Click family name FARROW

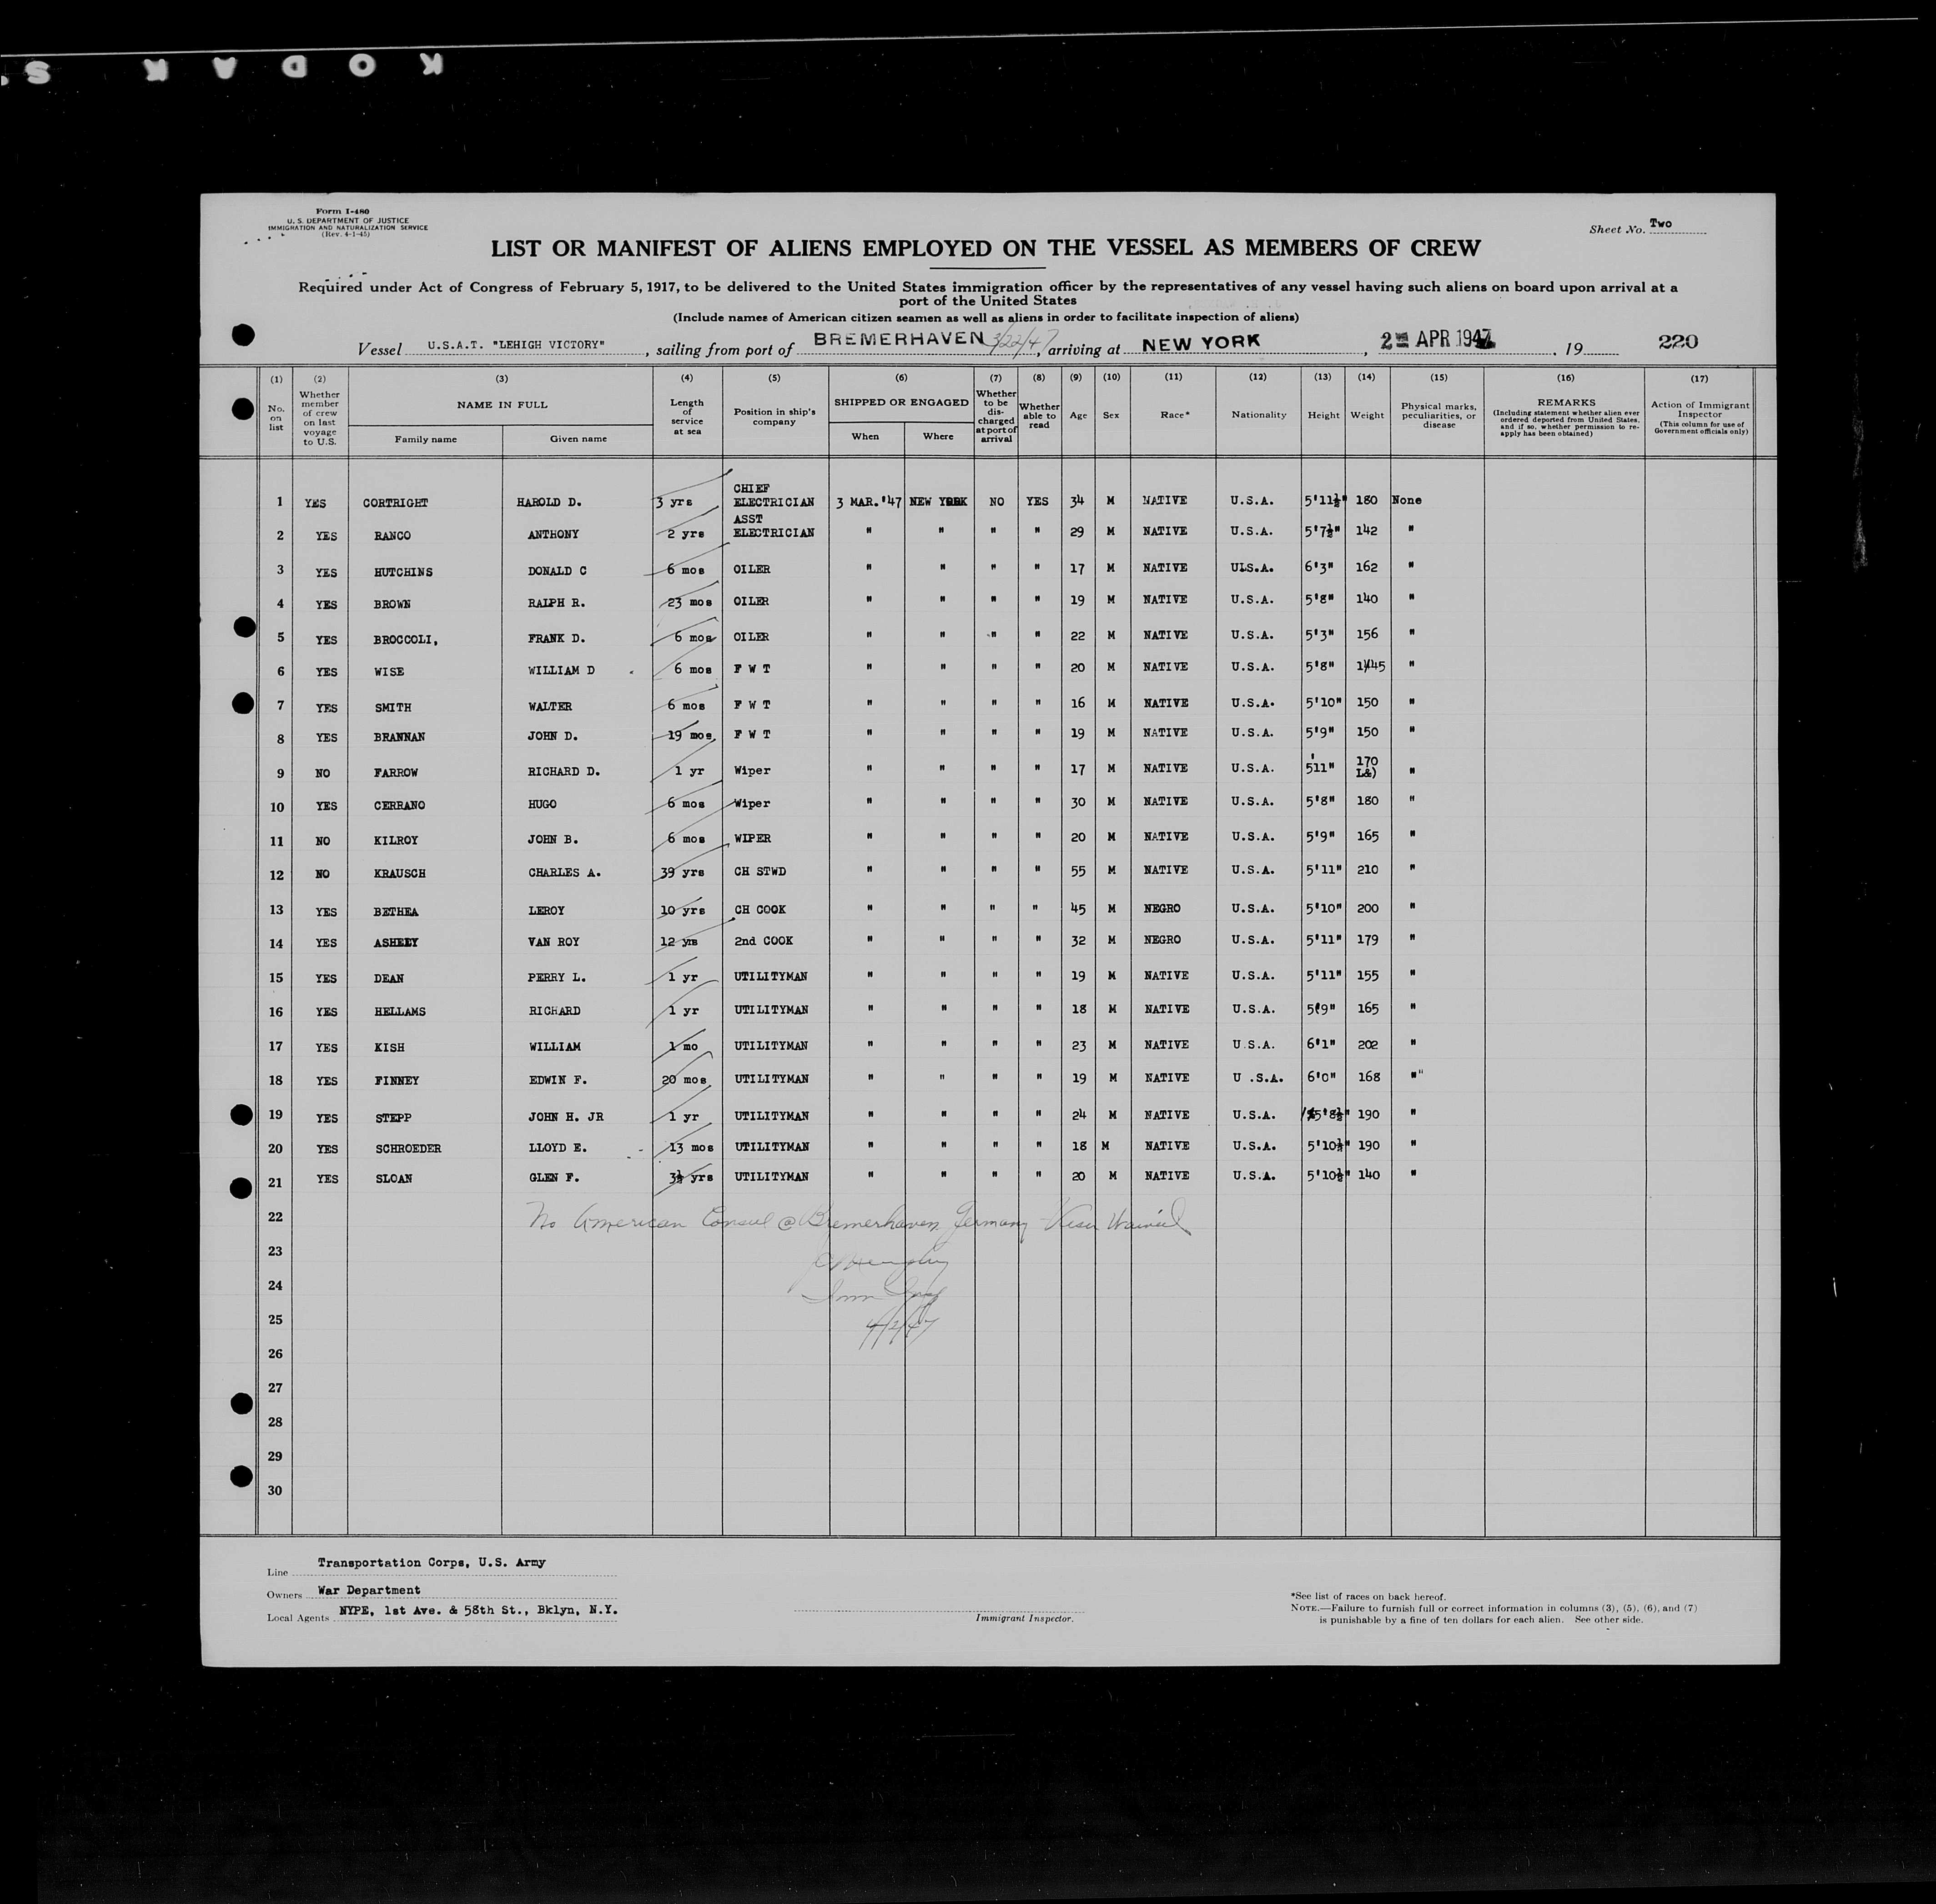point(395,773)
